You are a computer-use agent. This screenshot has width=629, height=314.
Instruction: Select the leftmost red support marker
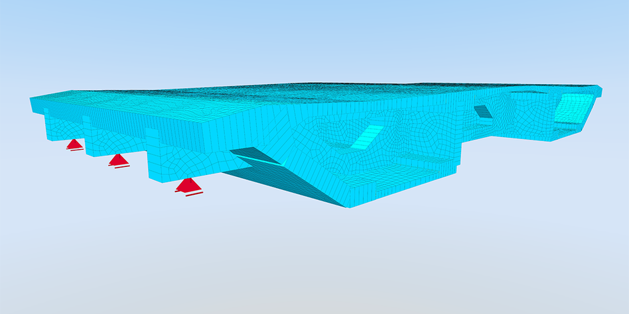pyautogui.click(x=74, y=144)
